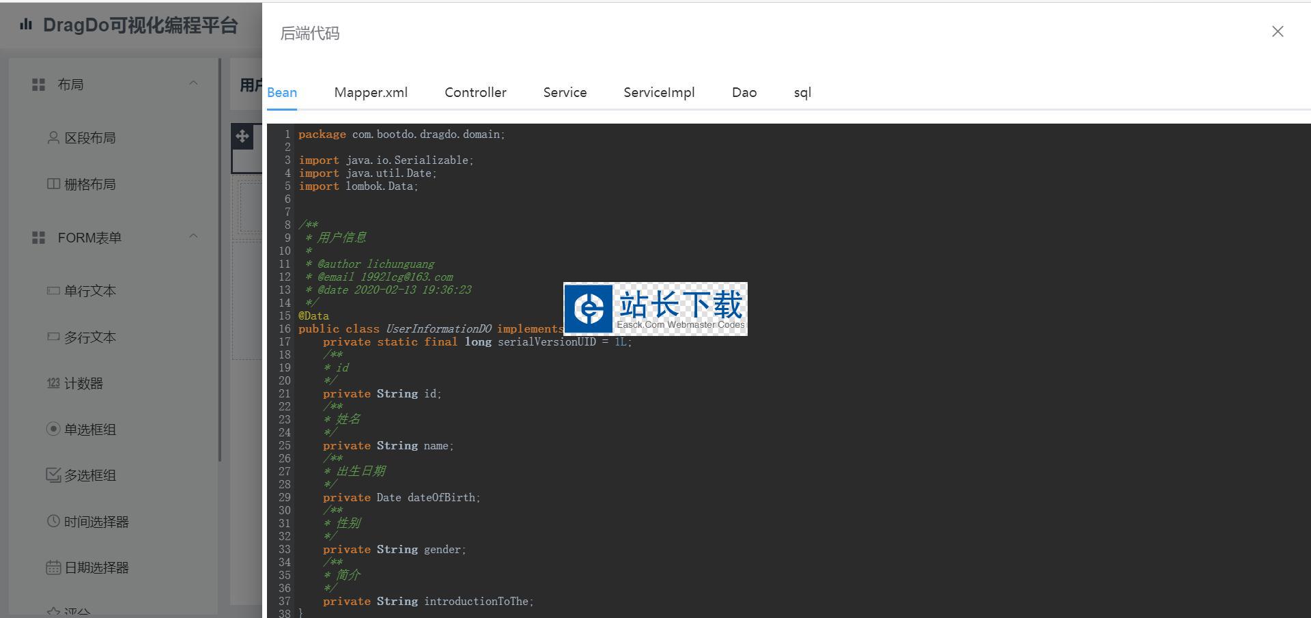View the sql tab
1311x618 pixels.
[x=802, y=93]
